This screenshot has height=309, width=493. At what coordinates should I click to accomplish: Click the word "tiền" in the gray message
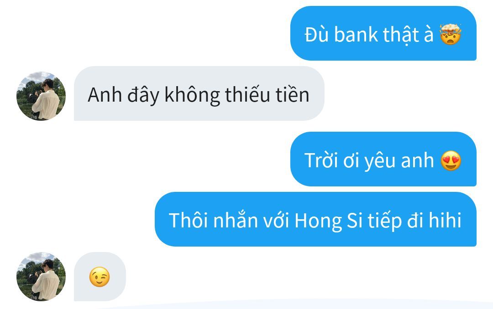click(x=293, y=94)
